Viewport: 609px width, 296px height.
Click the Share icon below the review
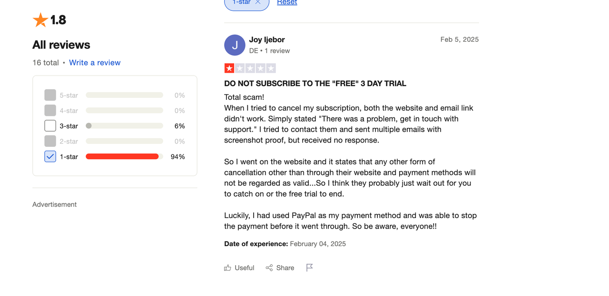point(269,268)
